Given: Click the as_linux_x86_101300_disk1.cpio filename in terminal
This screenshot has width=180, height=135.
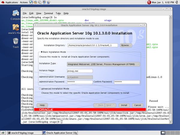Looking at the screenshot, I should coord(43,20).
